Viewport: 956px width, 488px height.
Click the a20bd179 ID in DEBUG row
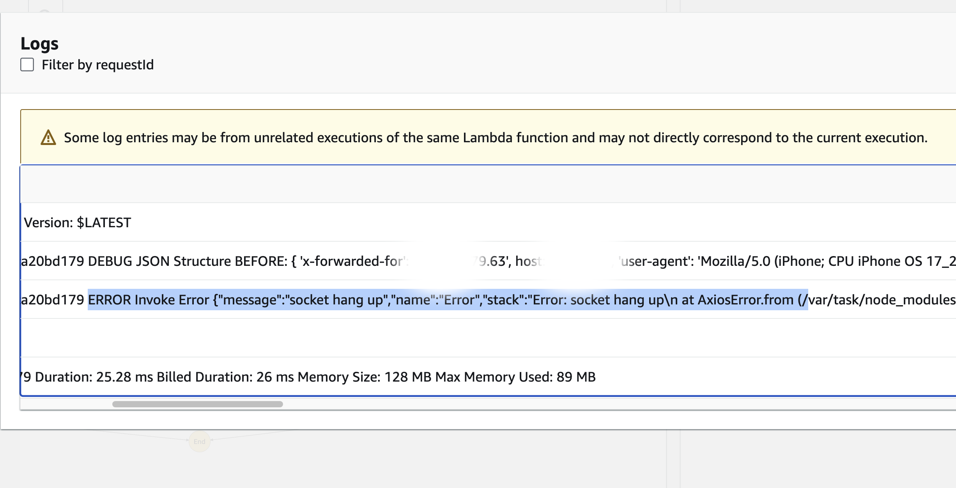[x=52, y=261]
